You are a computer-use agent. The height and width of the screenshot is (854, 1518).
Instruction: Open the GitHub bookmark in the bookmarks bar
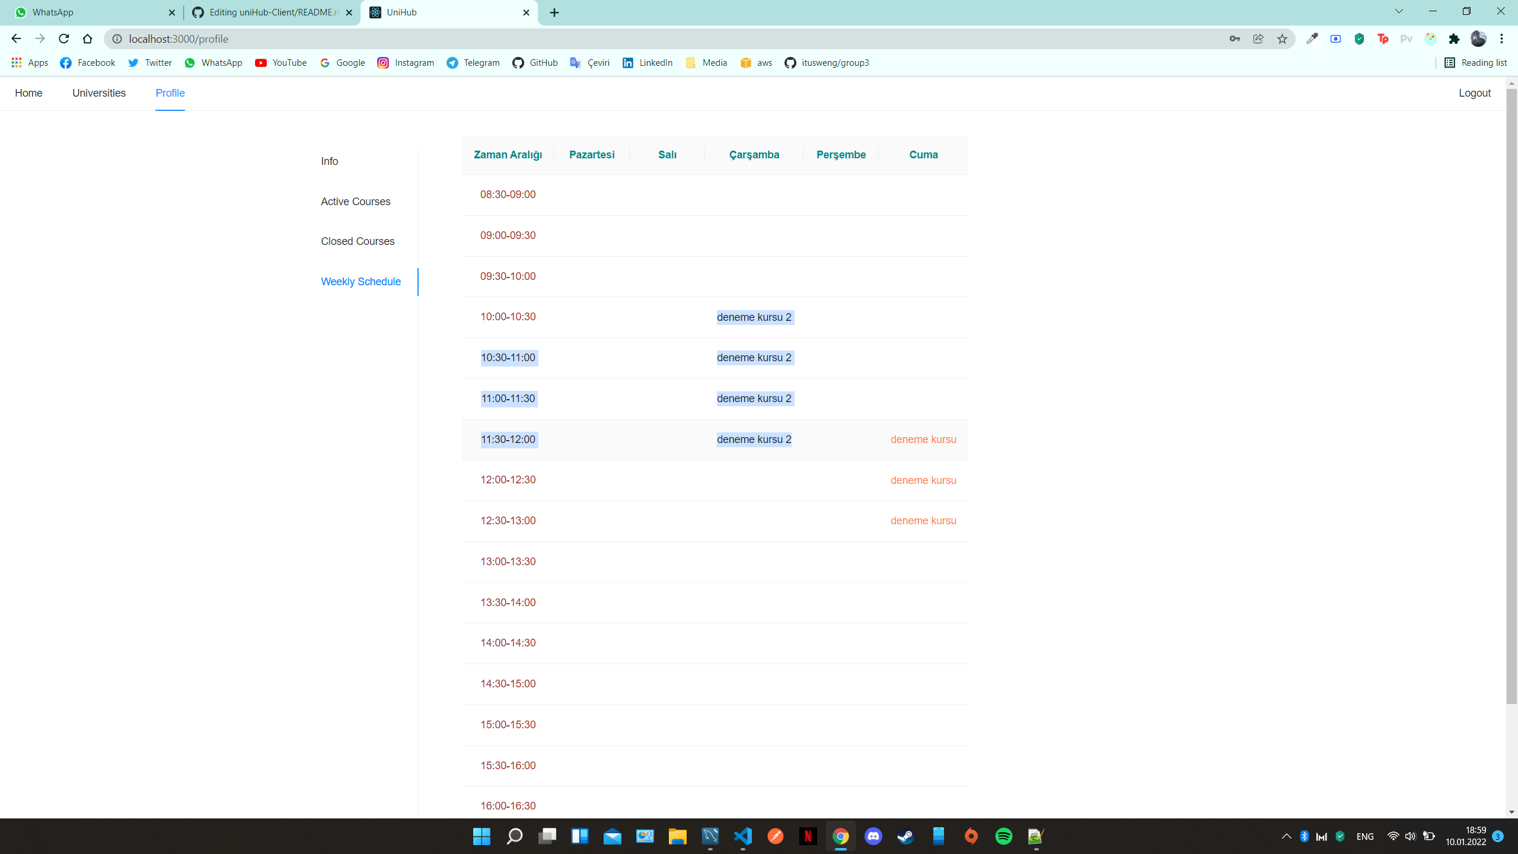point(534,62)
